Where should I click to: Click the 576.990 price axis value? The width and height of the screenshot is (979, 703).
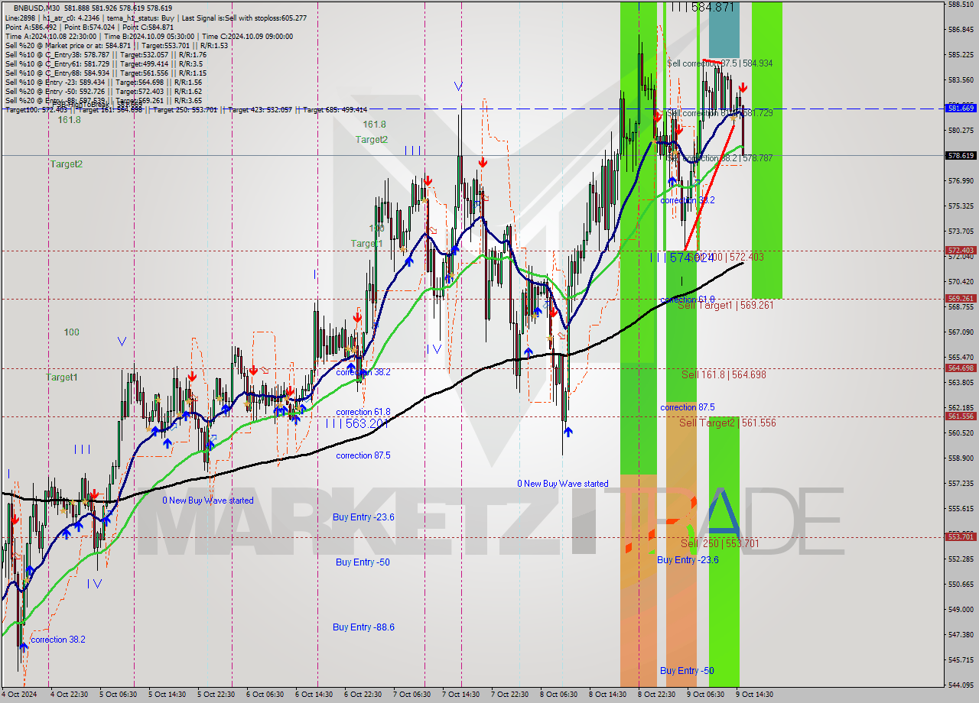tap(961, 181)
